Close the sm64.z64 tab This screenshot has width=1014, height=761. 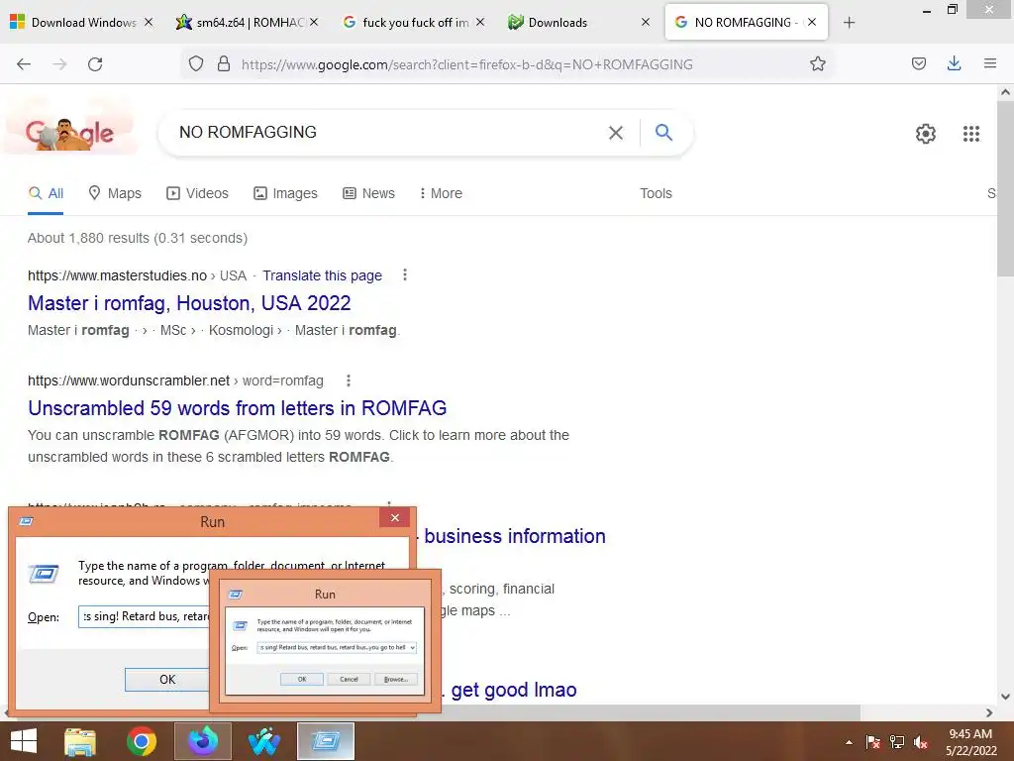coord(314,22)
